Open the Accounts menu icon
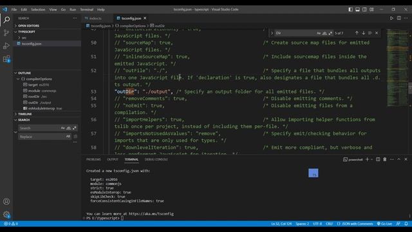Image resolution: width=412 pixels, height=232 pixels. pyautogui.click(x=6, y=202)
